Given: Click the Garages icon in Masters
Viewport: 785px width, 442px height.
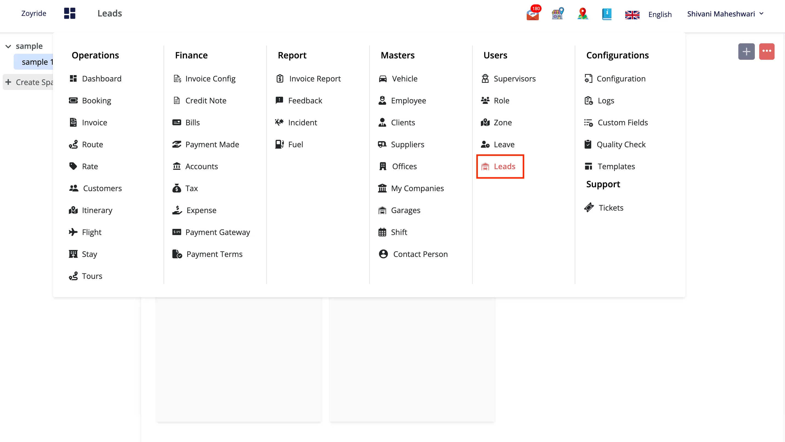Looking at the screenshot, I should pyautogui.click(x=382, y=210).
